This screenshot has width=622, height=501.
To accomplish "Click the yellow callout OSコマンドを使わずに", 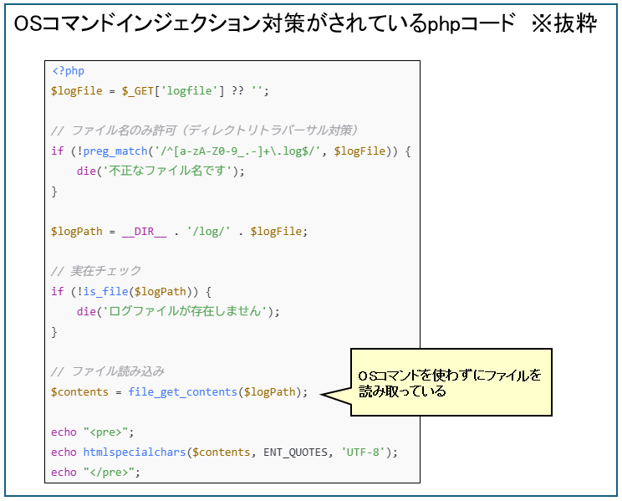I will tap(451, 383).
